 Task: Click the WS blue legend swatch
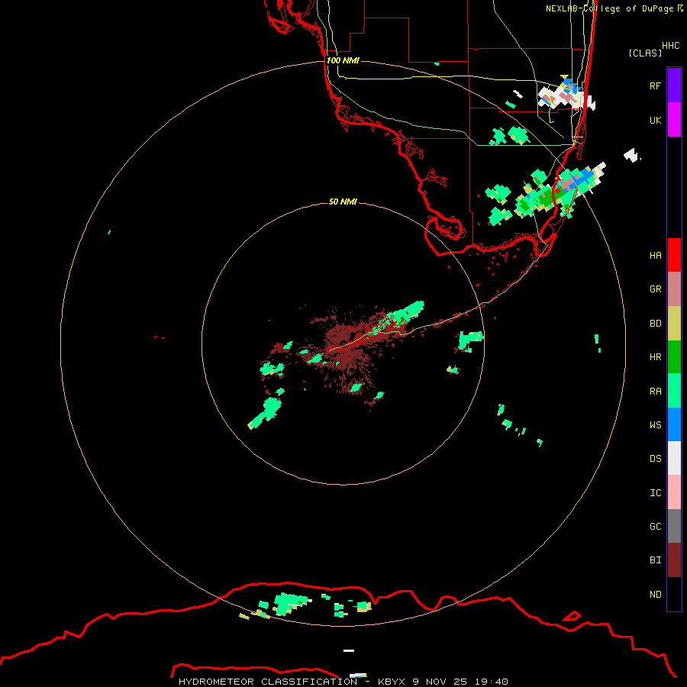coord(674,424)
